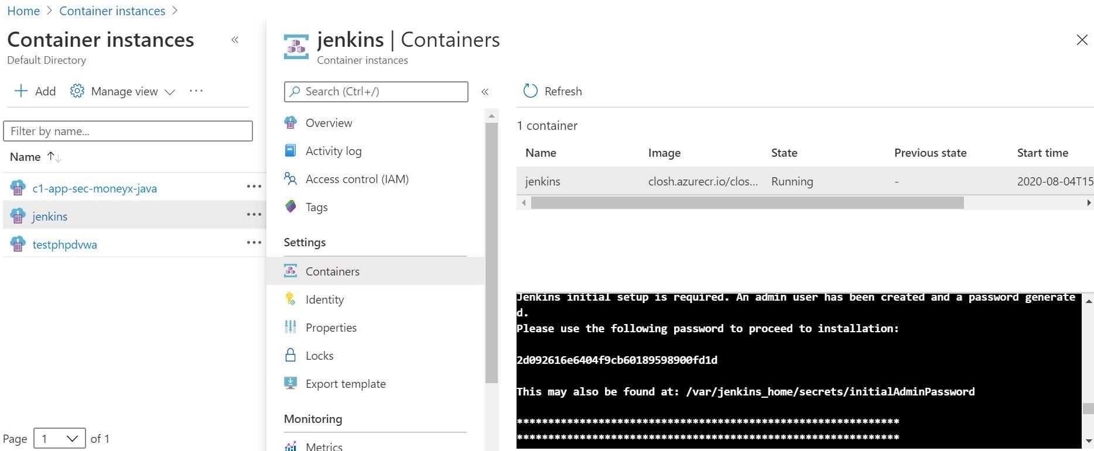The width and height of the screenshot is (1094, 451).
Task: Open jenkins container instance link
Action: [x=50, y=216]
